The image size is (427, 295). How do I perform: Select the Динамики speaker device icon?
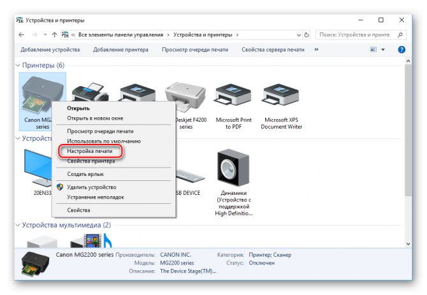coord(233,168)
